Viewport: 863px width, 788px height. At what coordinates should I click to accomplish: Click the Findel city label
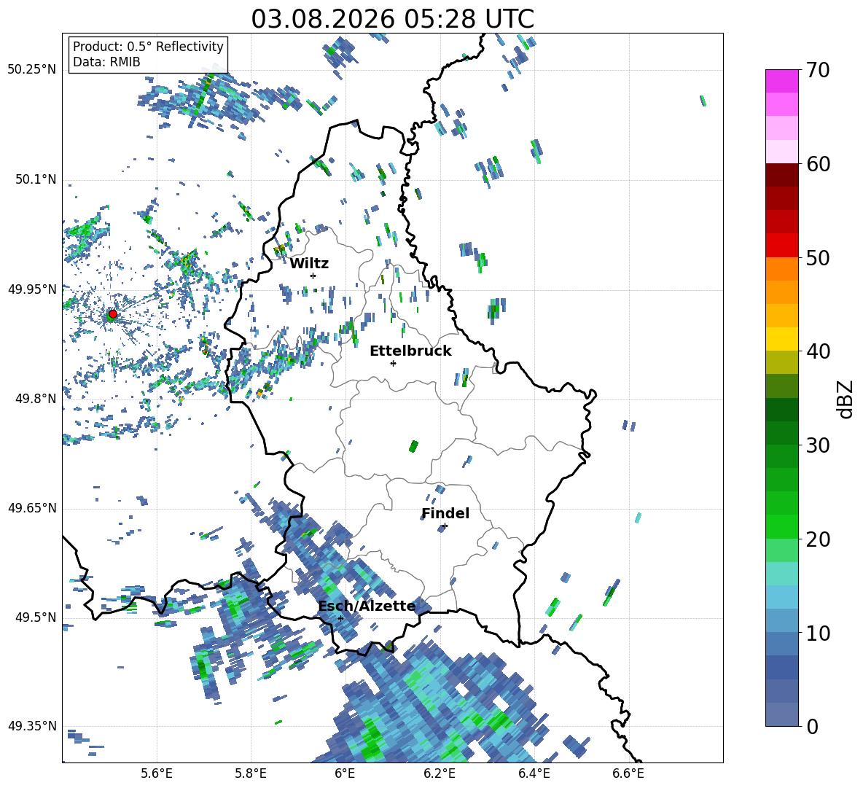coord(445,513)
